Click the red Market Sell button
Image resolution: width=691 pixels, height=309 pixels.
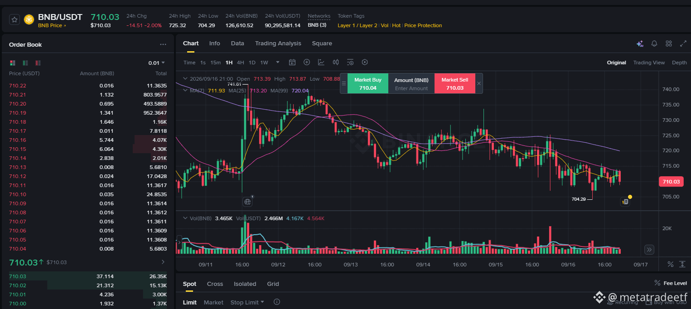click(455, 83)
